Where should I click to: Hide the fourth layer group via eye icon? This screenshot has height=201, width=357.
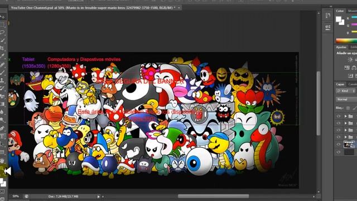pos(339,137)
